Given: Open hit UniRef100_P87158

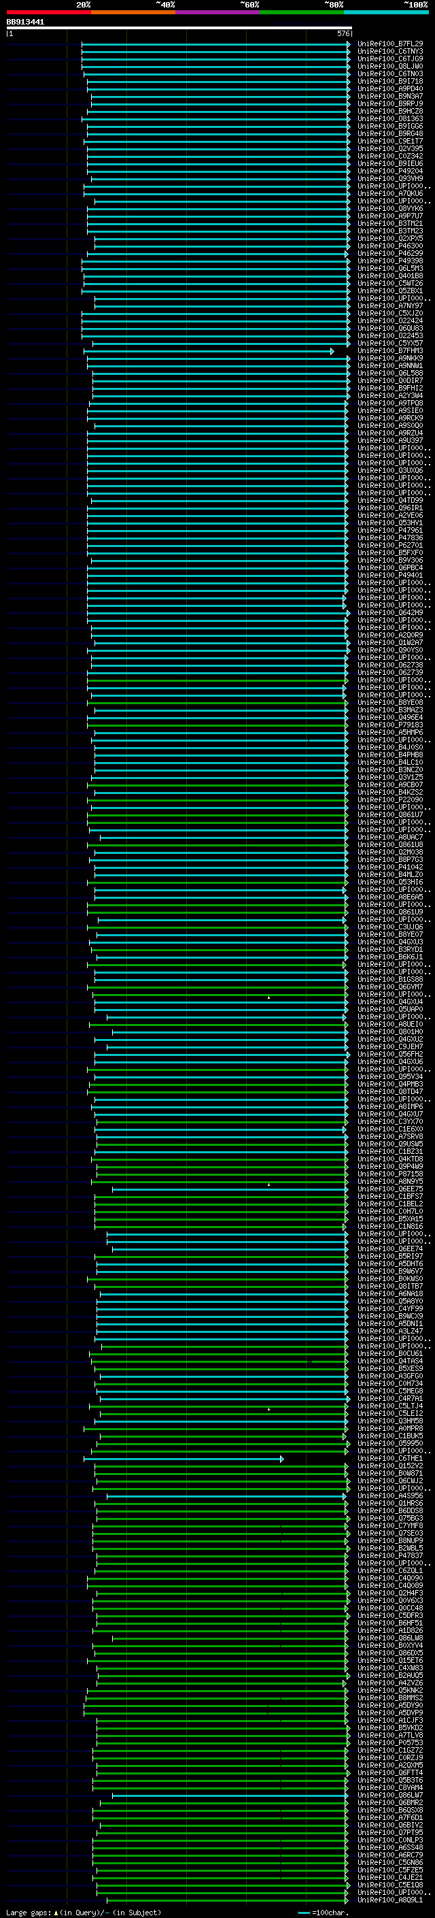Looking at the screenshot, I should (x=390, y=1174).
